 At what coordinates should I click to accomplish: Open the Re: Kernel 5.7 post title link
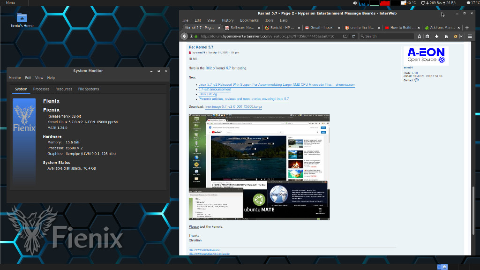201,47
